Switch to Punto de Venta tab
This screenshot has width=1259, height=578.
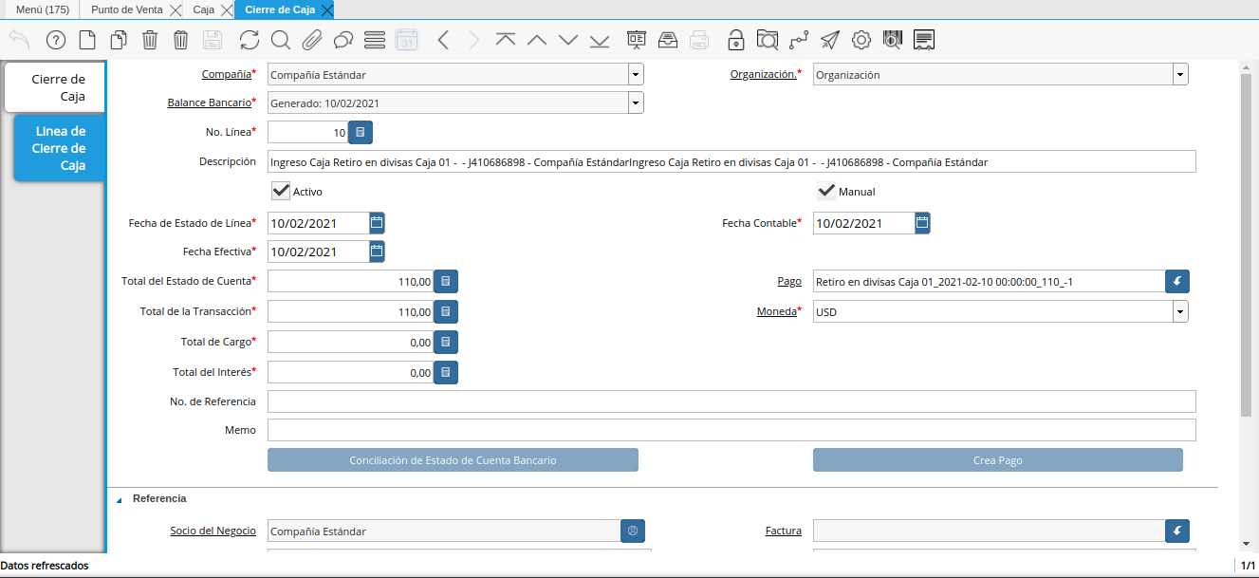tap(126, 9)
